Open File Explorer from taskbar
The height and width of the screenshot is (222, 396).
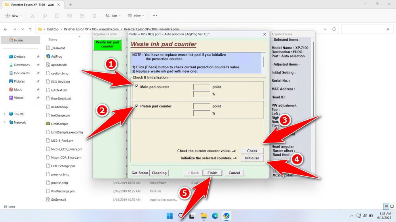tap(204, 216)
